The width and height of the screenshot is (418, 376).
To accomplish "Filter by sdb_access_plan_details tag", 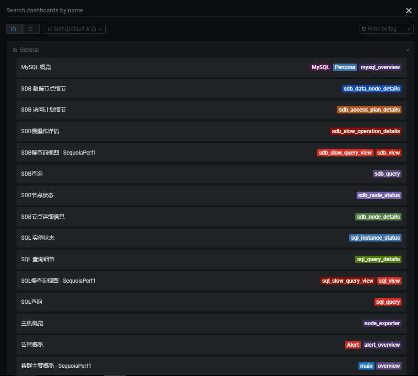I will [x=369, y=110].
